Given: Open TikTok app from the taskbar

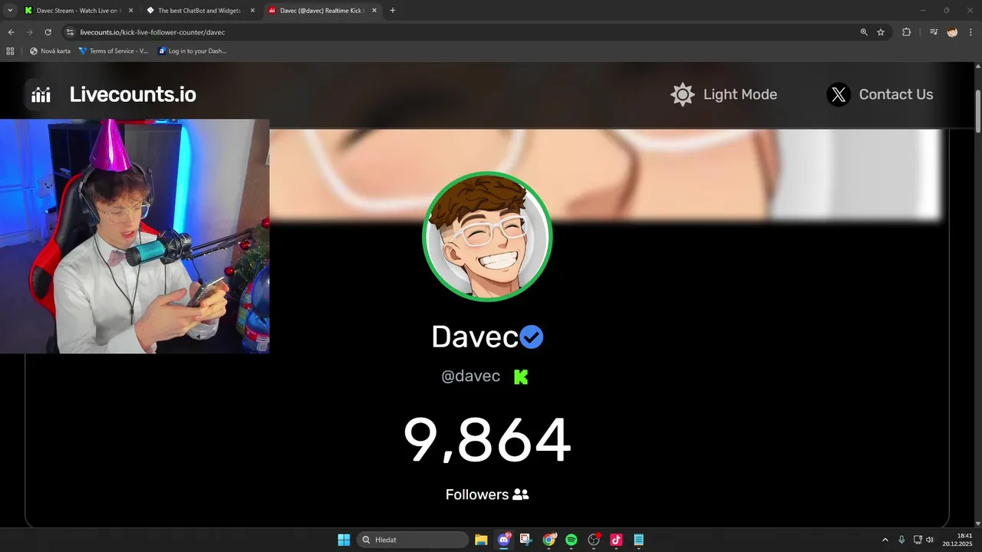Looking at the screenshot, I should point(616,540).
